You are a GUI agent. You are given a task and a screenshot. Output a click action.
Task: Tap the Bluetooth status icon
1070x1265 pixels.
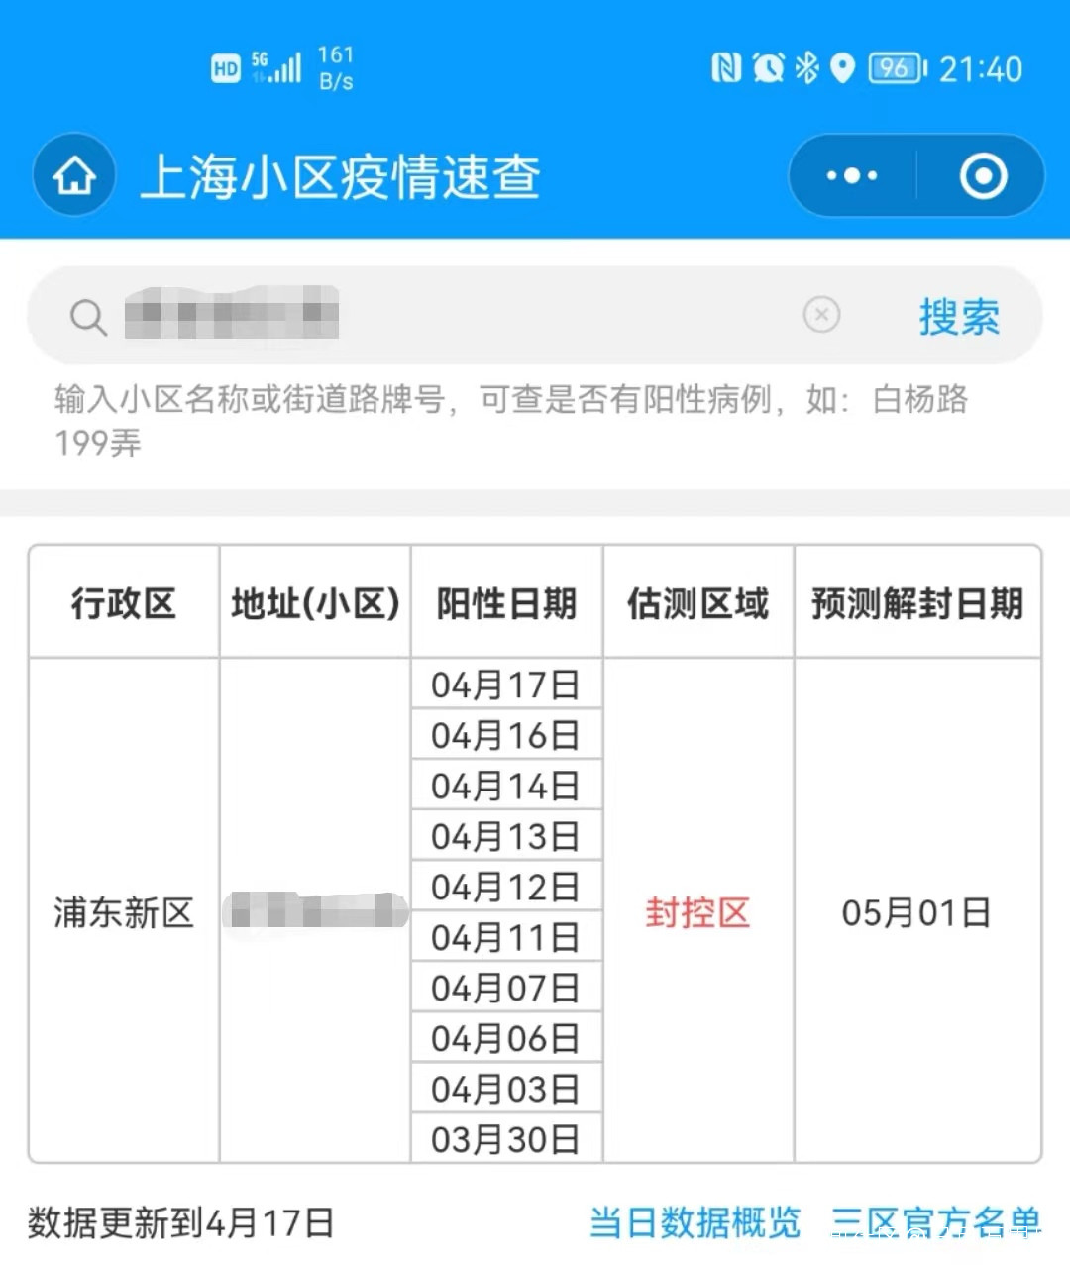(807, 68)
